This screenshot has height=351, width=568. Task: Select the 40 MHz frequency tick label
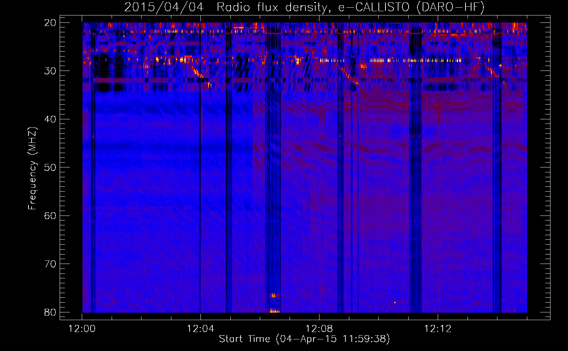(50, 119)
